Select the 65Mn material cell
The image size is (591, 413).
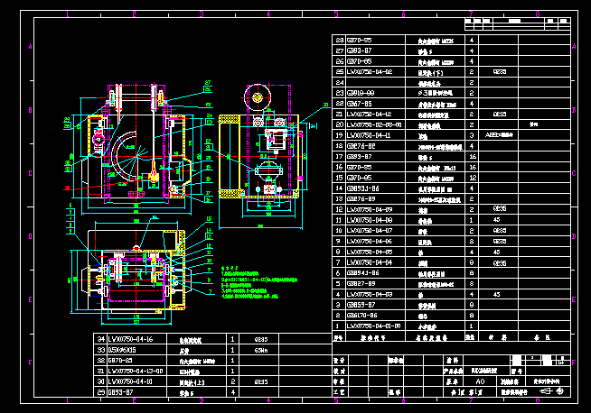261,350
